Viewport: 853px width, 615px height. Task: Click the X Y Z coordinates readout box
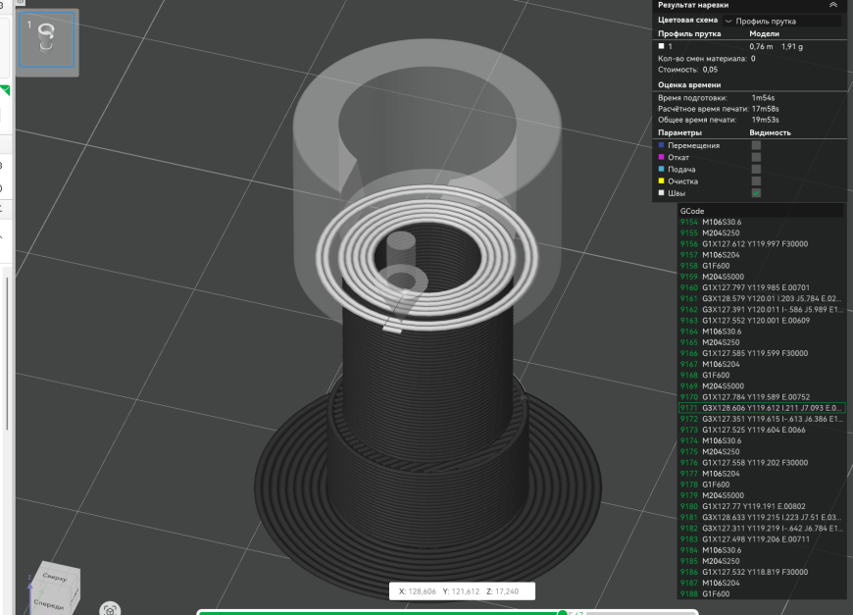coord(462,591)
